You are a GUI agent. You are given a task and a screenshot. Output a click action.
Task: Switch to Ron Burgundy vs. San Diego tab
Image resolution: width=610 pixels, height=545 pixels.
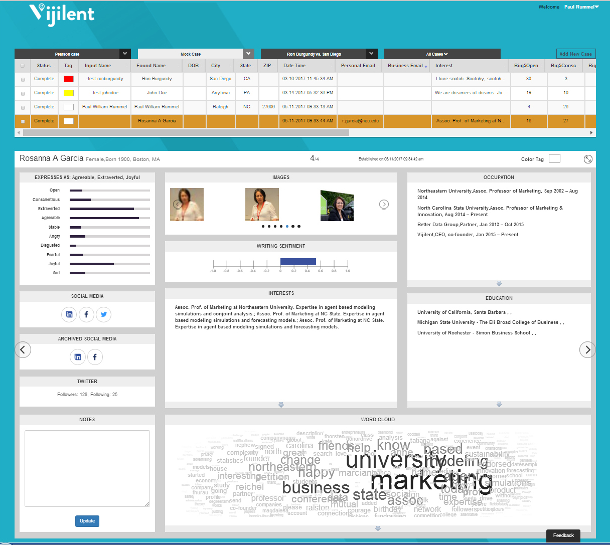314,54
